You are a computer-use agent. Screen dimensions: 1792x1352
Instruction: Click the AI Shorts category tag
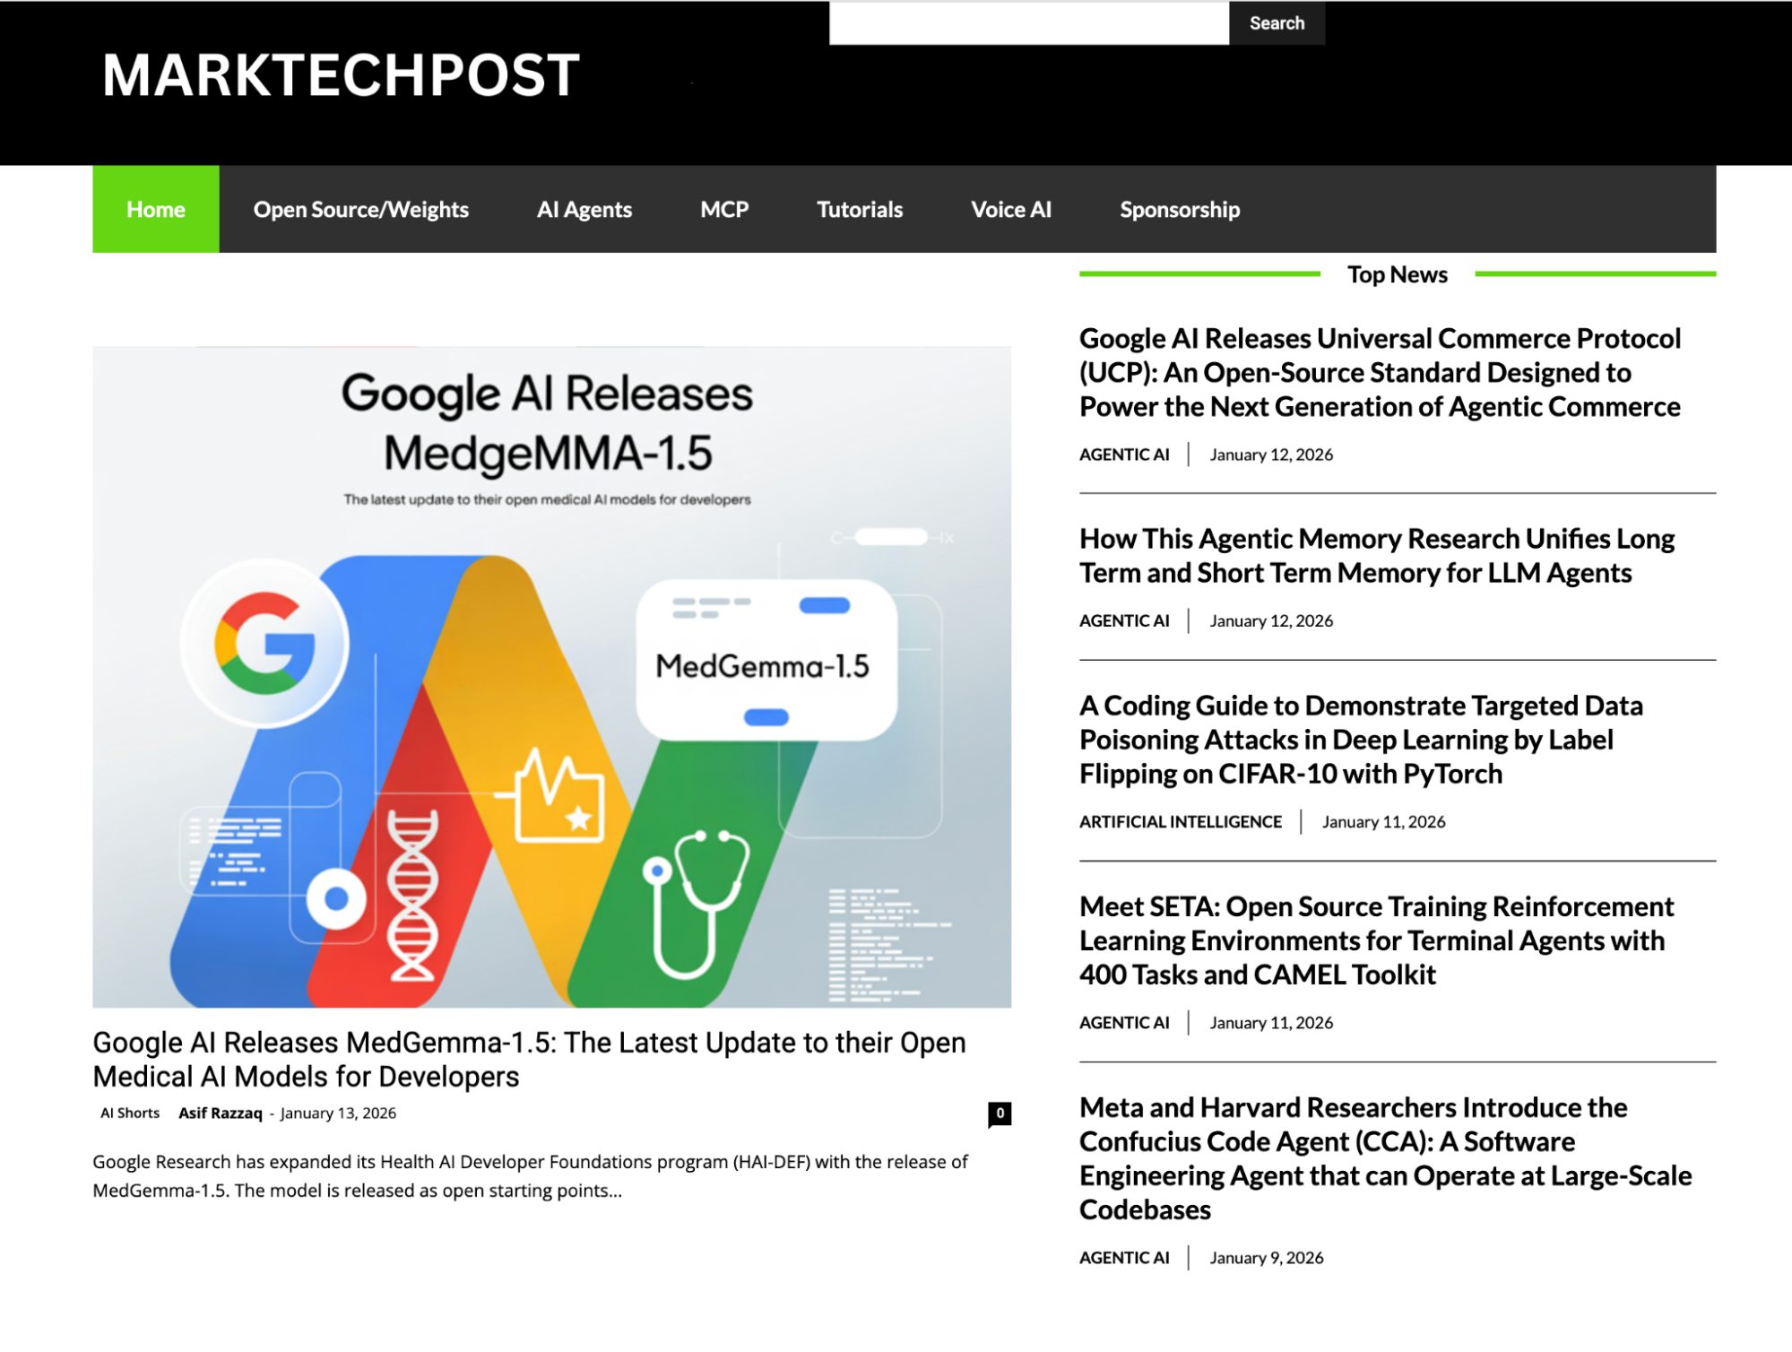coord(130,1114)
